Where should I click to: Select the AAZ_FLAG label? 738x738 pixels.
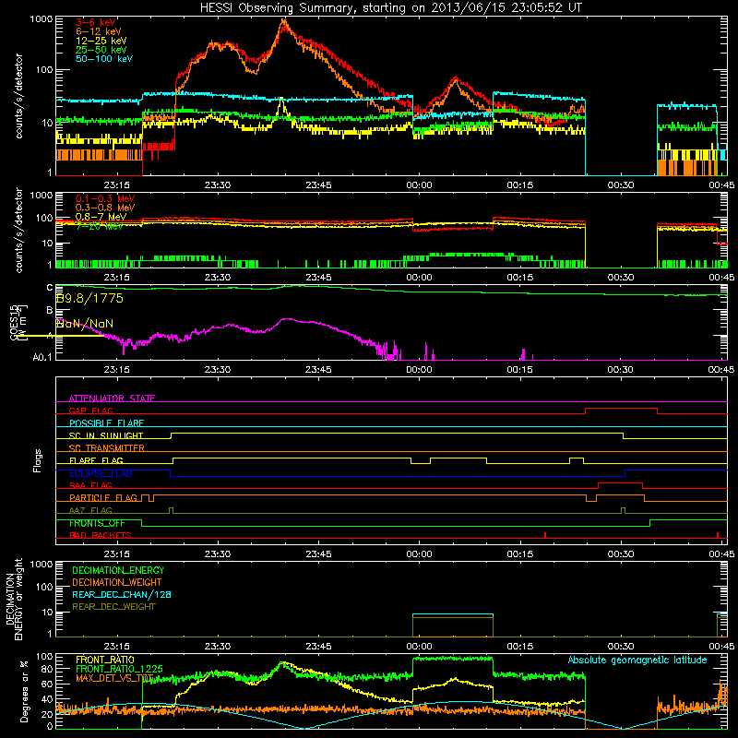pos(90,511)
